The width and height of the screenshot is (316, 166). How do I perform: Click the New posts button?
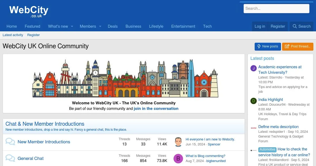coord(268,46)
